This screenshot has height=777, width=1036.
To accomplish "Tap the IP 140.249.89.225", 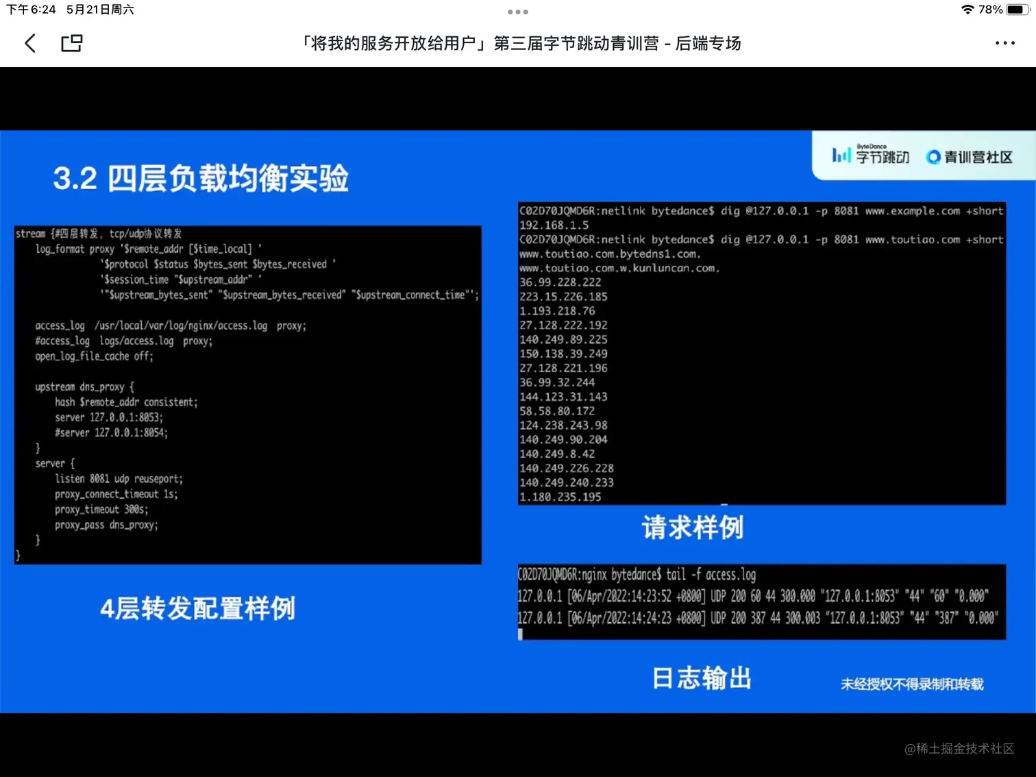I will point(563,340).
